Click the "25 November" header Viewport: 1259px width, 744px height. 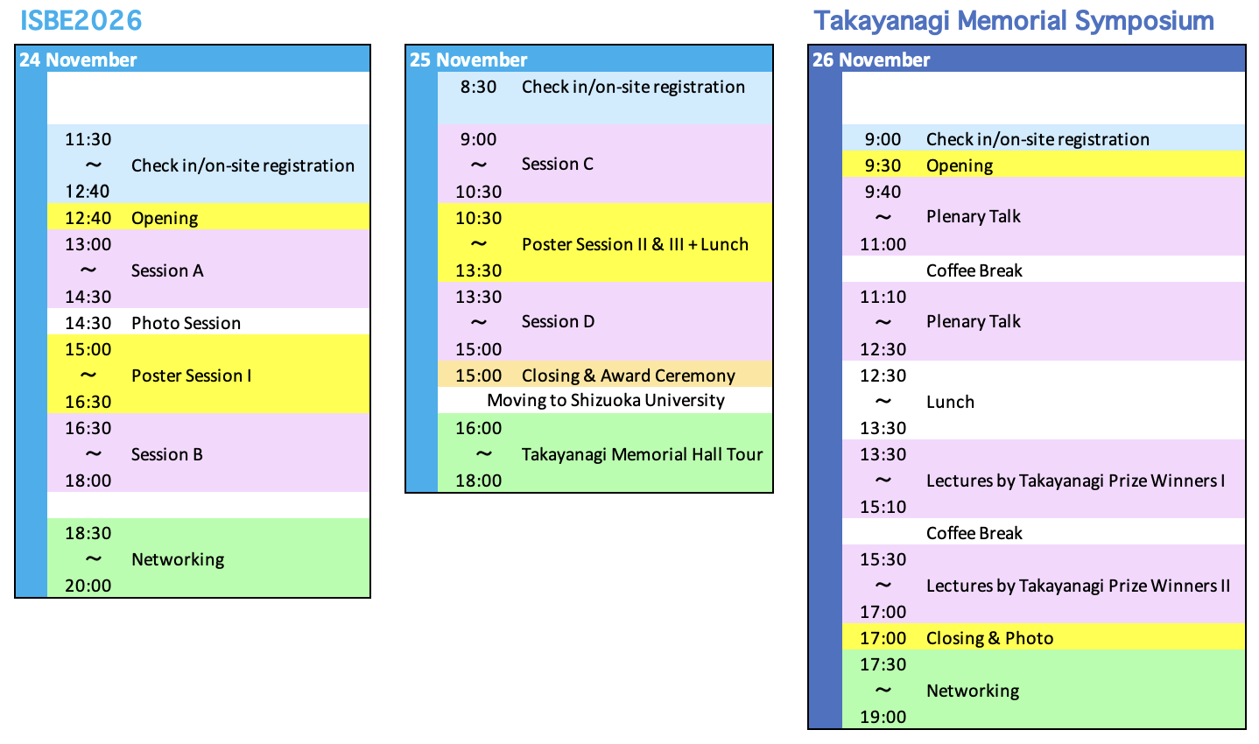(468, 60)
